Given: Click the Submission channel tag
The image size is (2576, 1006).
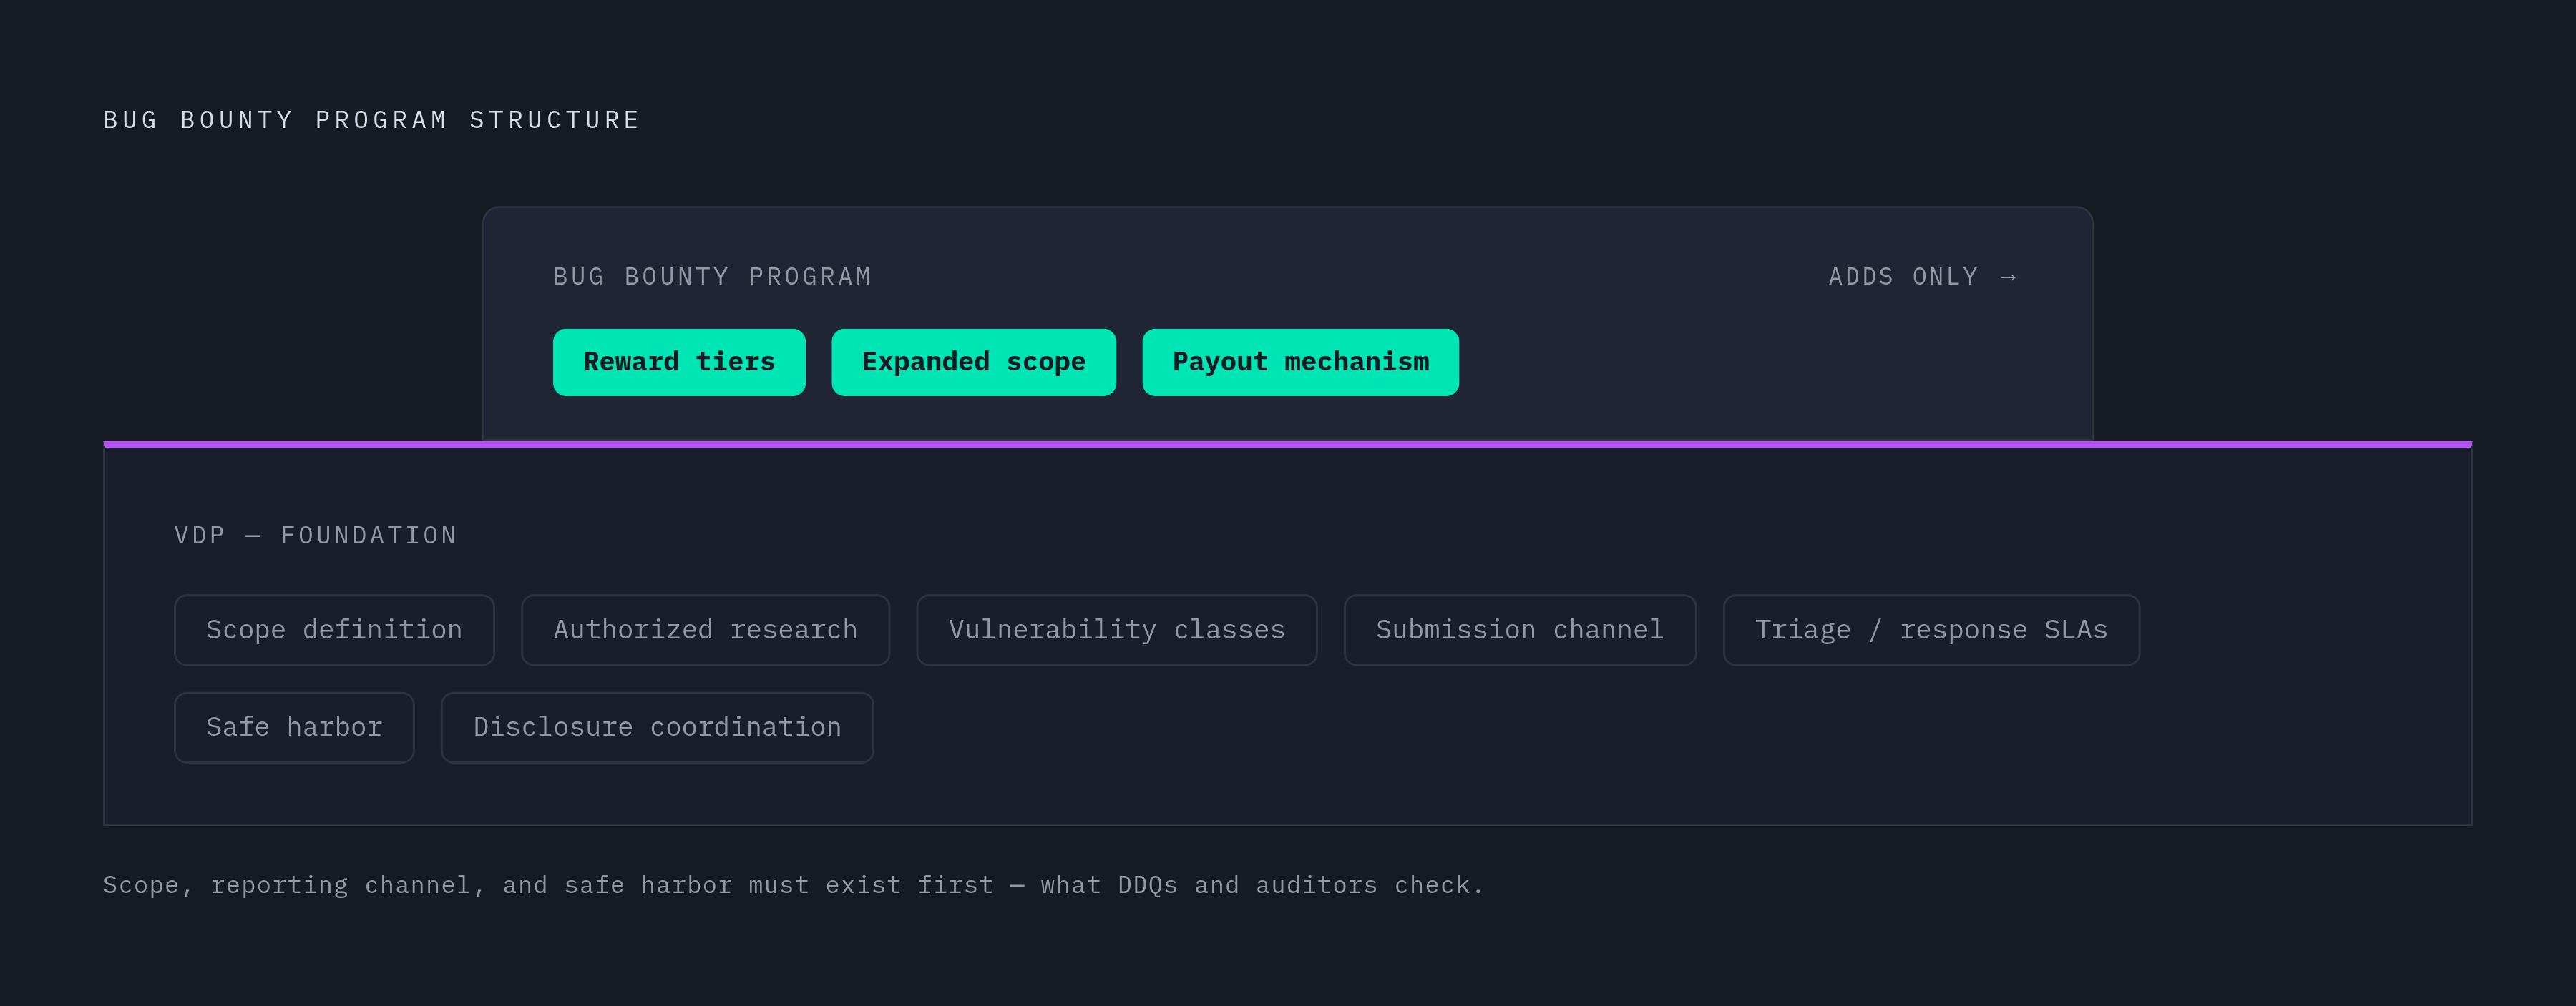Looking at the screenshot, I should pyautogui.click(x=1519, y=629).
